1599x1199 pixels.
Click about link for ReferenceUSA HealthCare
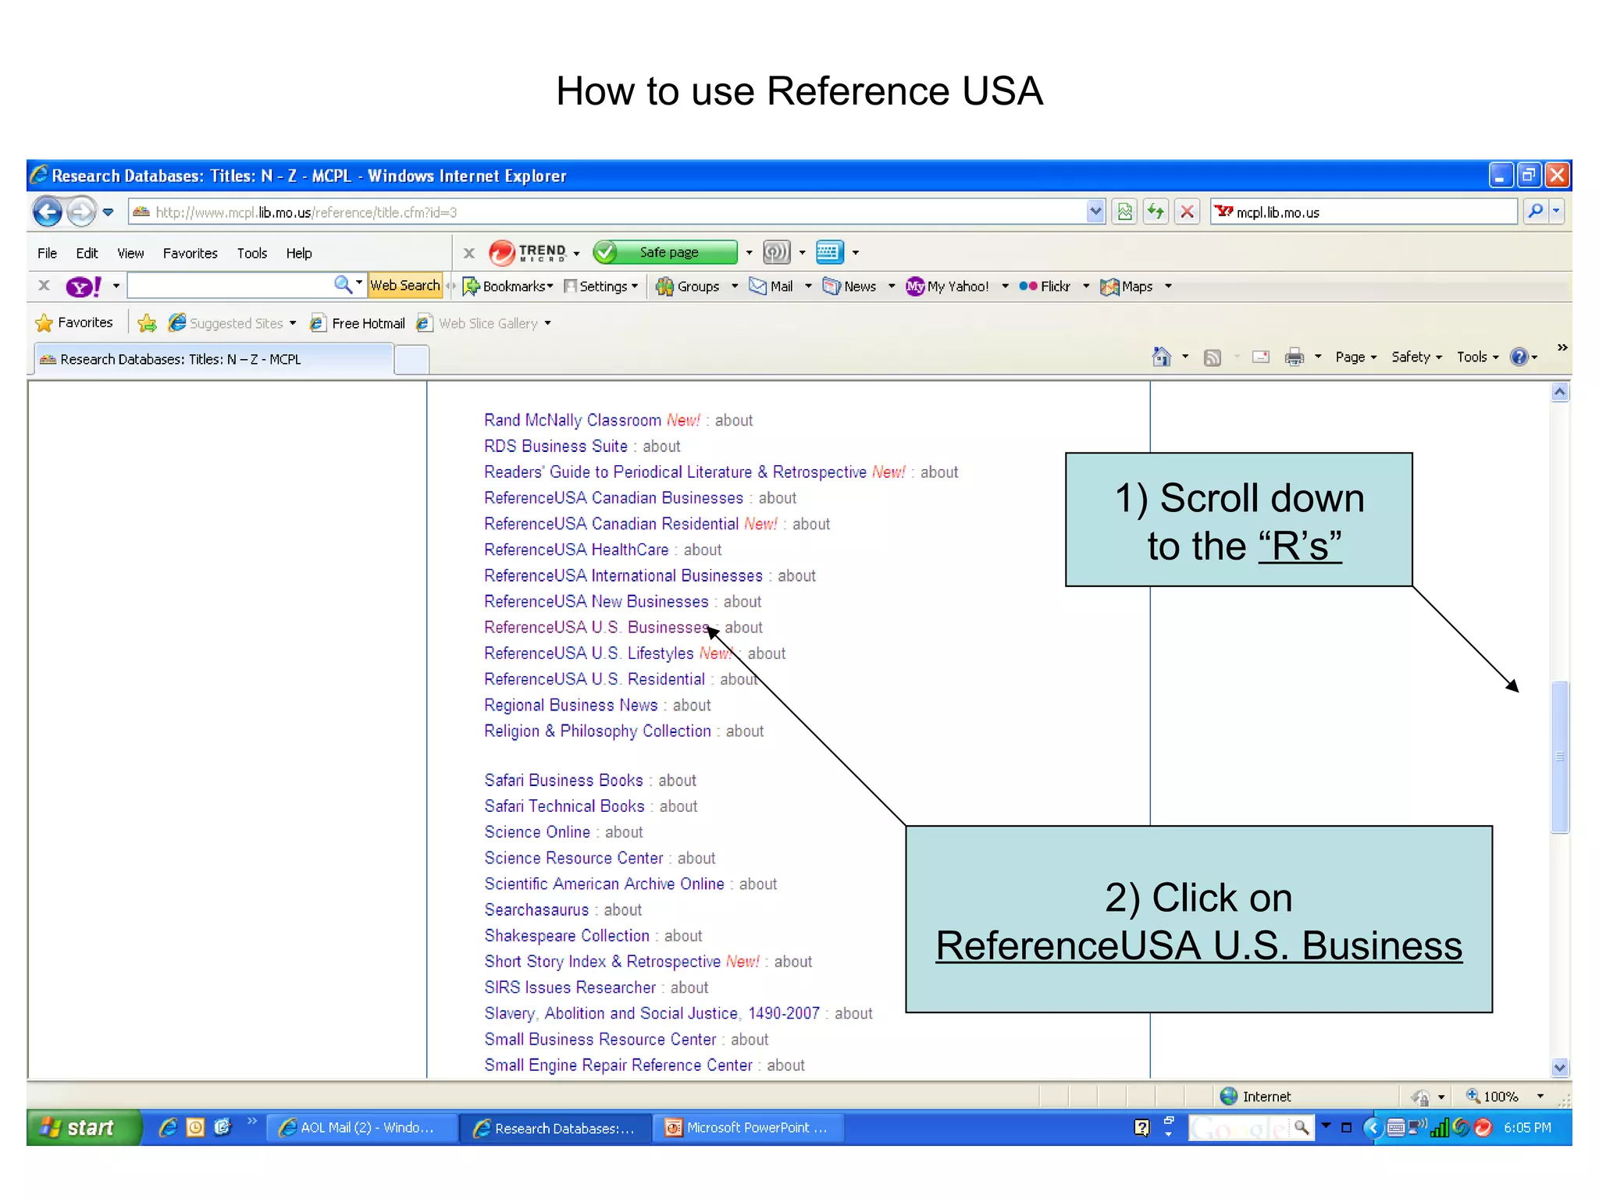click(702, 550)
